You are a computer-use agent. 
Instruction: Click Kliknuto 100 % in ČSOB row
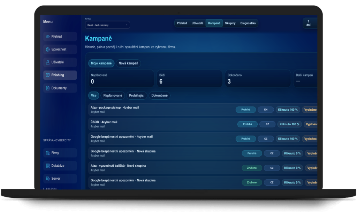pos(289,124)
